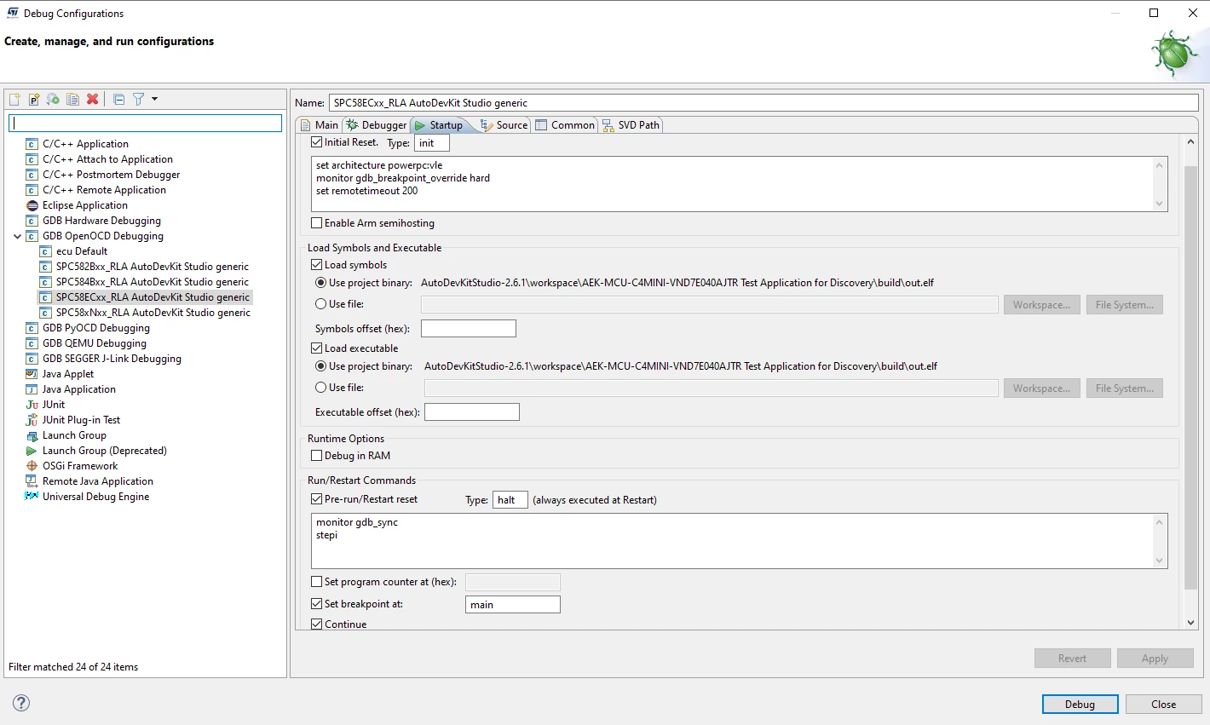Screen dimensions: 1210x725
Task: Click the Export launch configuration icon
Action: tap(54, 100)
